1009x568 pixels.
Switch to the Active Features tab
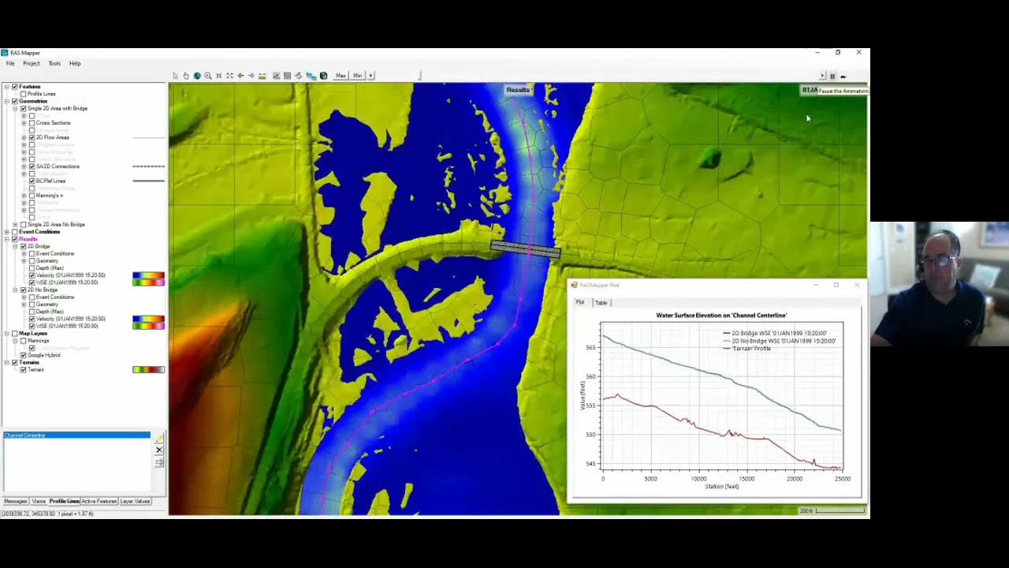[x=99, y=501]
